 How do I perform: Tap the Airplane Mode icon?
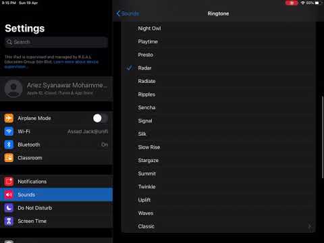click(9, 118)
